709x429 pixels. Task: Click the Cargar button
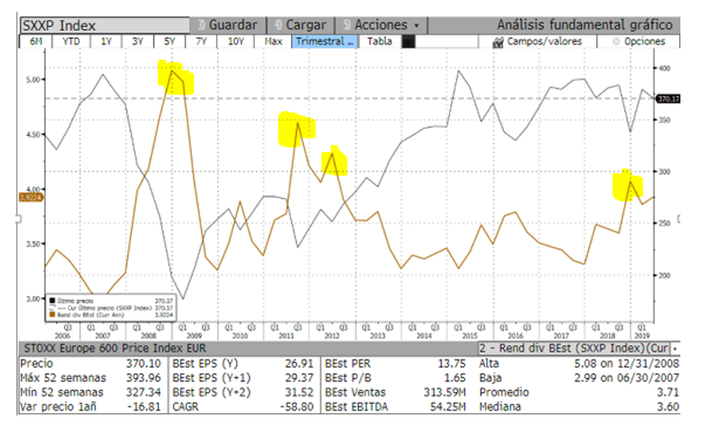301,25
